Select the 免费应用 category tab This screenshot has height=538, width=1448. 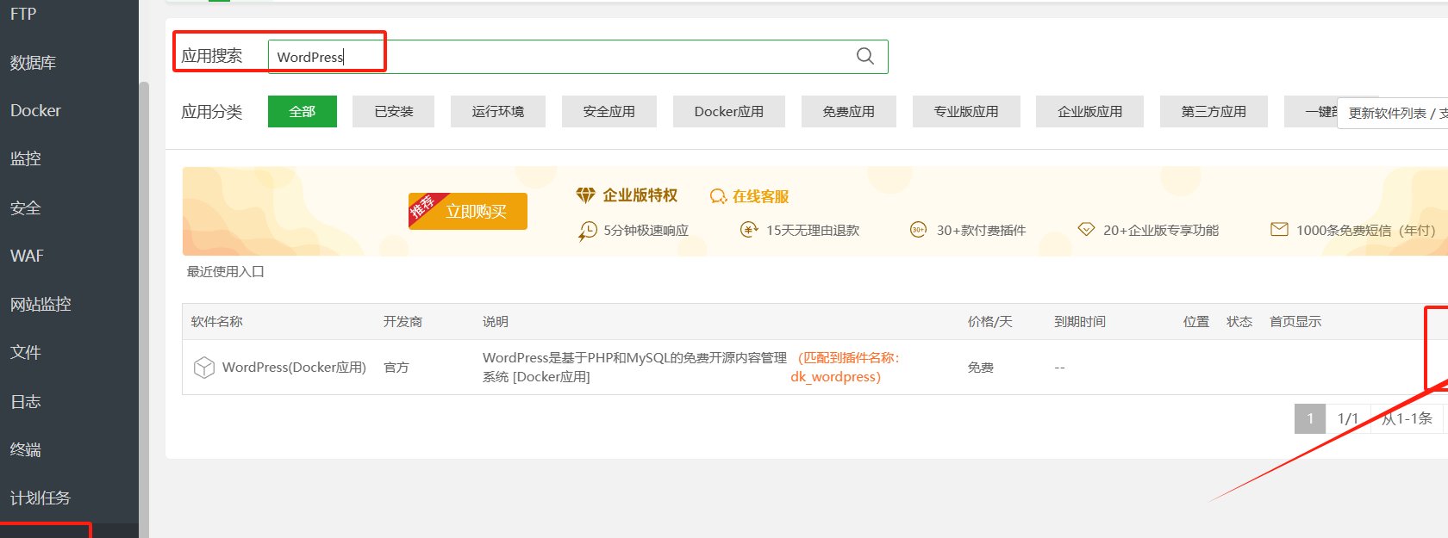849,111
